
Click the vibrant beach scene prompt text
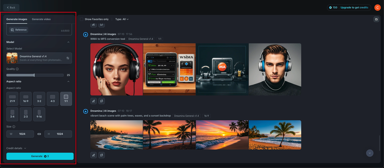[x=130, y=116]
